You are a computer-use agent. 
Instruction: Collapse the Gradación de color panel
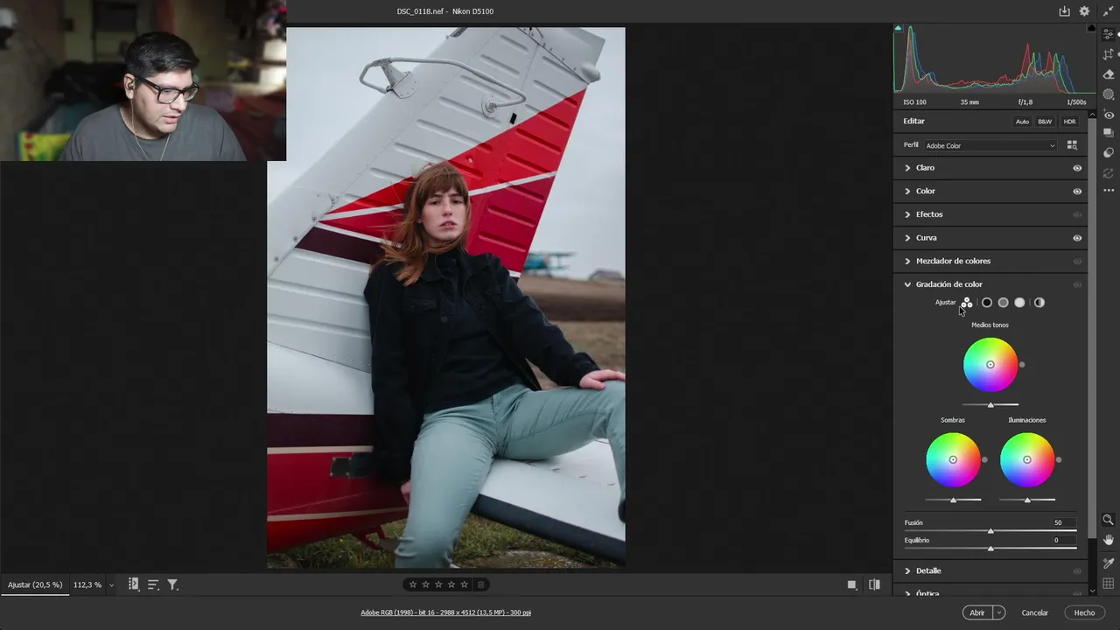click(x=907, y=284)
